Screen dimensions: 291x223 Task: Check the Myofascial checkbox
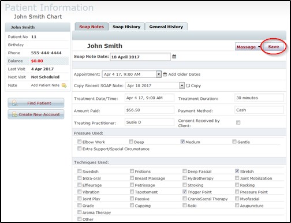pos(237,199)
